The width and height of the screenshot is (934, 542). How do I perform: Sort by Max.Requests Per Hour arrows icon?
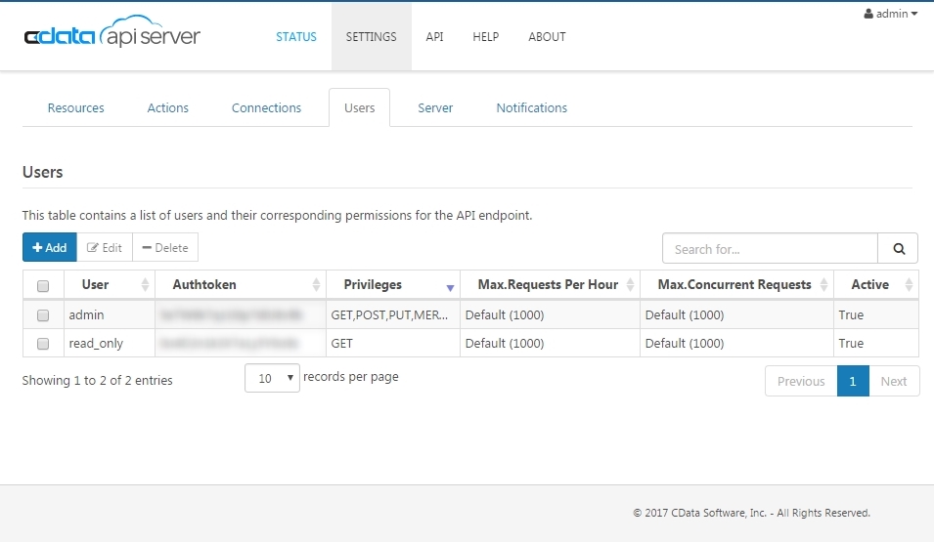point(630,285)
